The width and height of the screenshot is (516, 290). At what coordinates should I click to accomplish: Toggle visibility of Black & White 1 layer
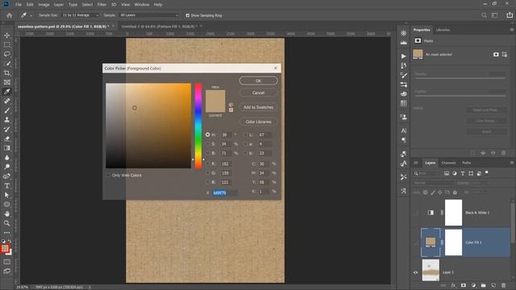416,213
